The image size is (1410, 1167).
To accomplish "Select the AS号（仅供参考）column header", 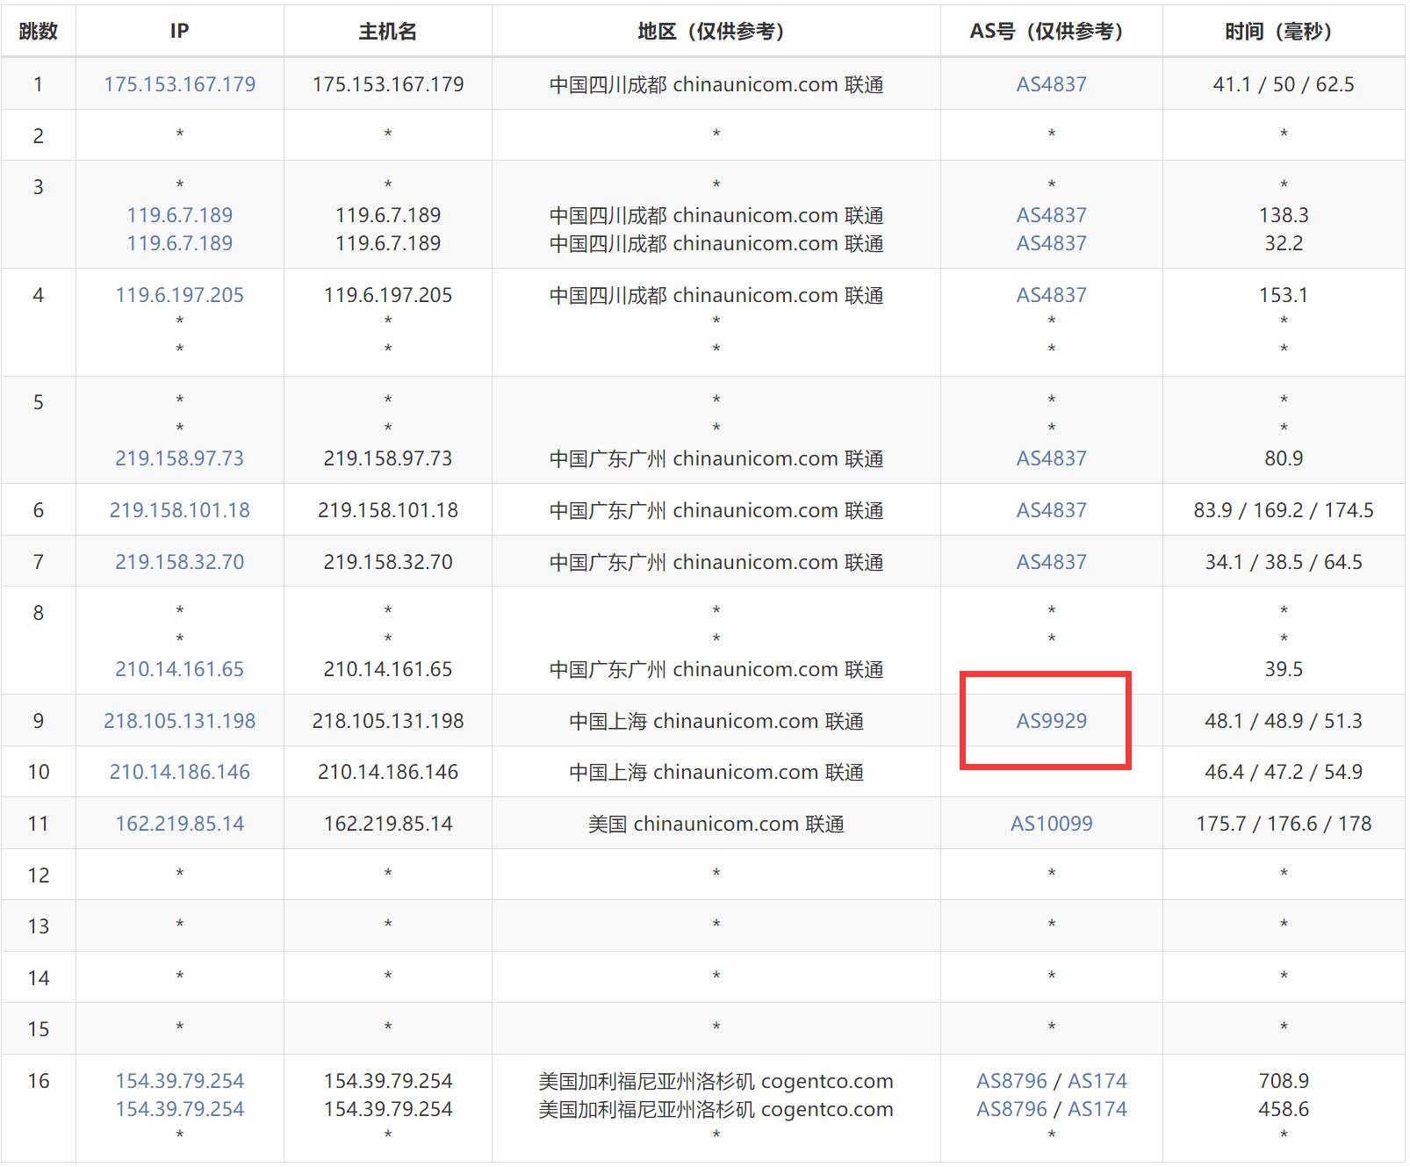I will (1051, 32).
